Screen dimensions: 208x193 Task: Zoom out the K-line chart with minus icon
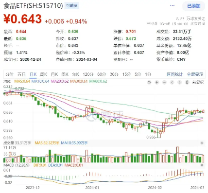pos(164,83)
